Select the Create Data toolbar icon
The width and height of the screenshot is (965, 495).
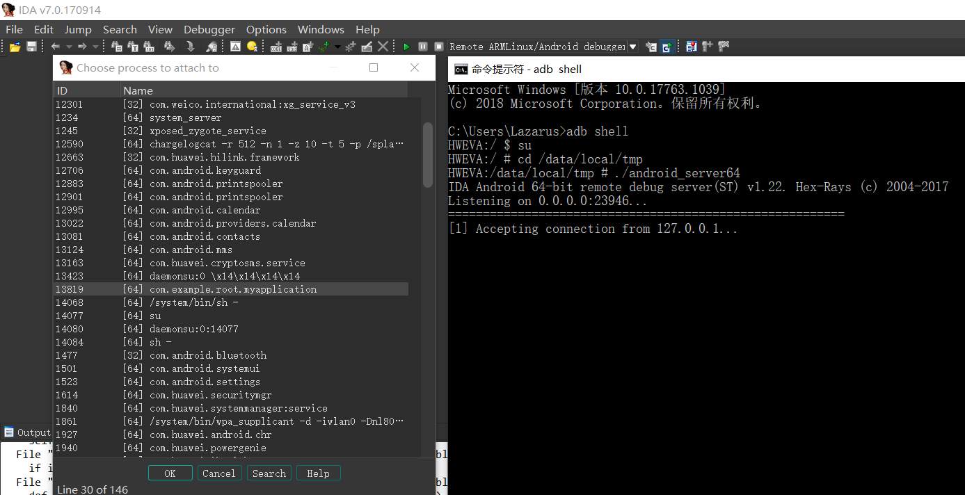click(x=292, y=47)
